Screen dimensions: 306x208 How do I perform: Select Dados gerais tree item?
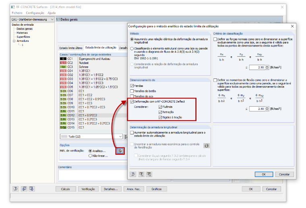pyautogui.click(x=25, y=29)
